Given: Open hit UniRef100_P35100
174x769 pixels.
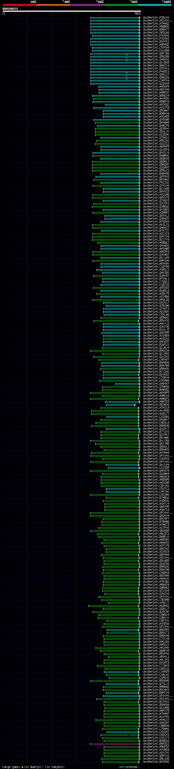Looking at the screenshot, I should click(156, 18).
